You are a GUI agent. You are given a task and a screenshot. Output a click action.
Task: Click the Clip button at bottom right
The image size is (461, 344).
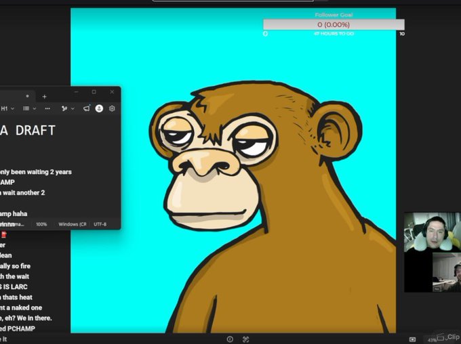[x=449, y=337]
